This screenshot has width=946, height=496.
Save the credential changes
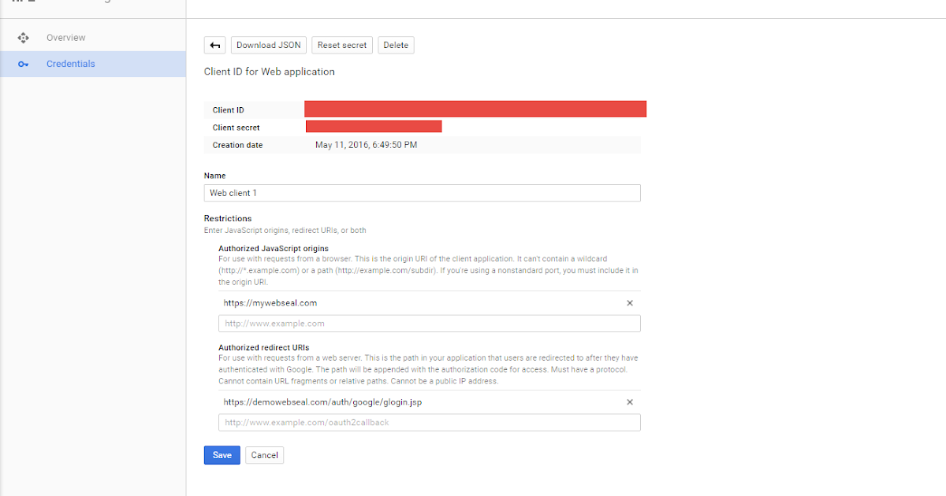[x=222, y=455]
